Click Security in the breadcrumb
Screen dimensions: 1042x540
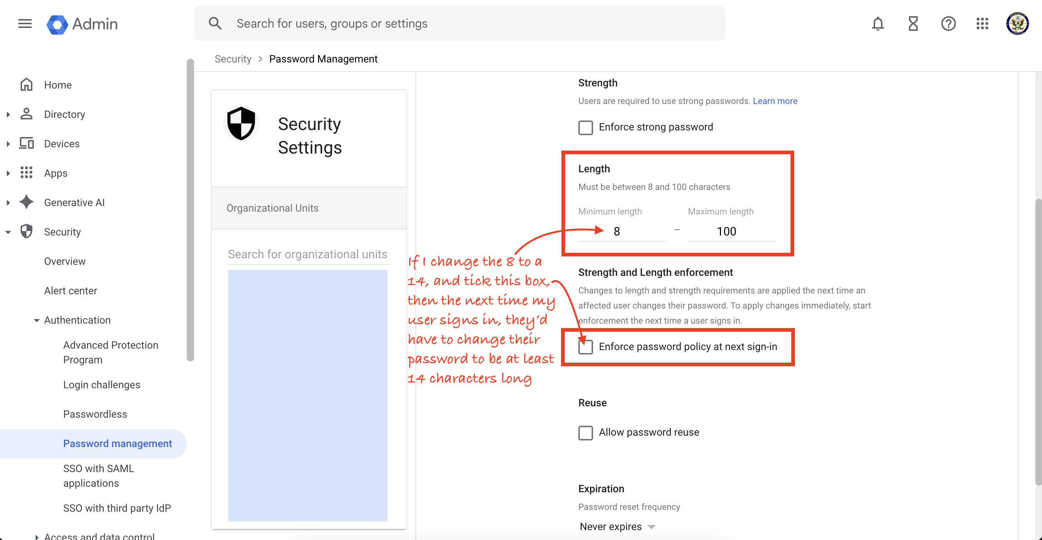pos(233,59)
